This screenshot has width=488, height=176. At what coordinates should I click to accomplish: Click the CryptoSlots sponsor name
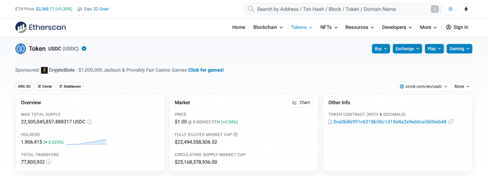coord(62,70)
